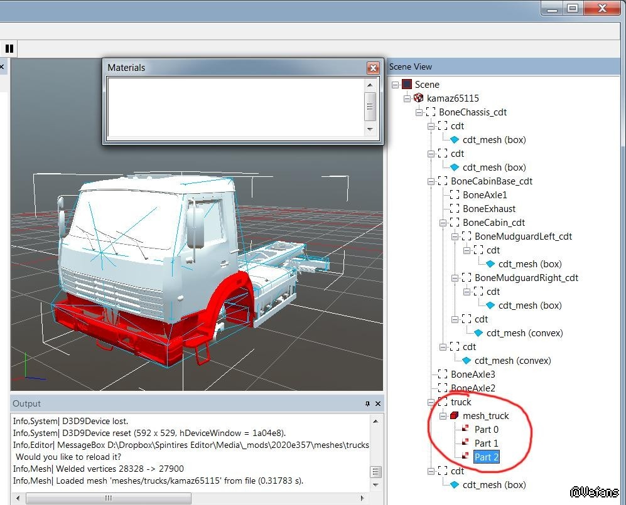The height and width of the screenshot is (505, 626).
Task: Close the Materials window
Action: 373,68
